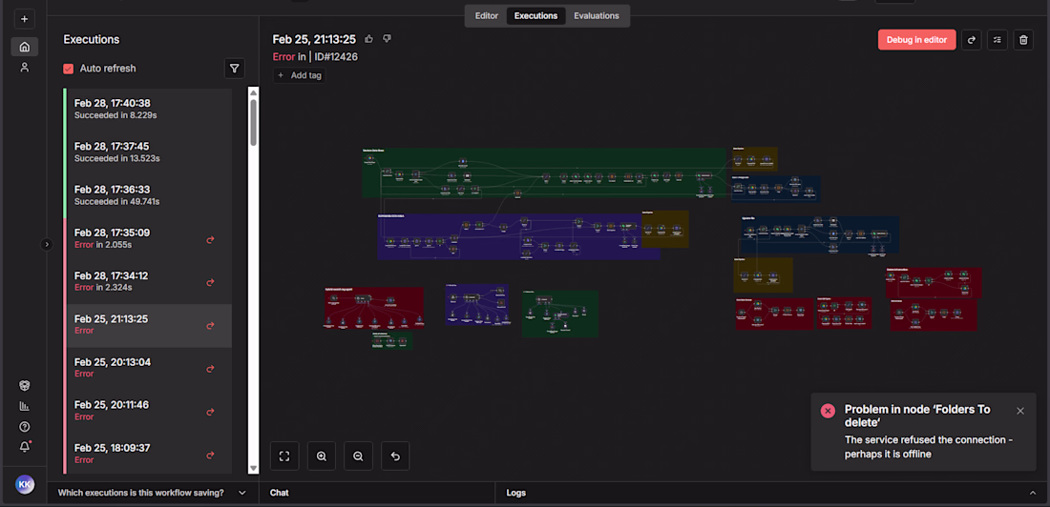Click the executions list scrollbar thumb

pos(253,122)
